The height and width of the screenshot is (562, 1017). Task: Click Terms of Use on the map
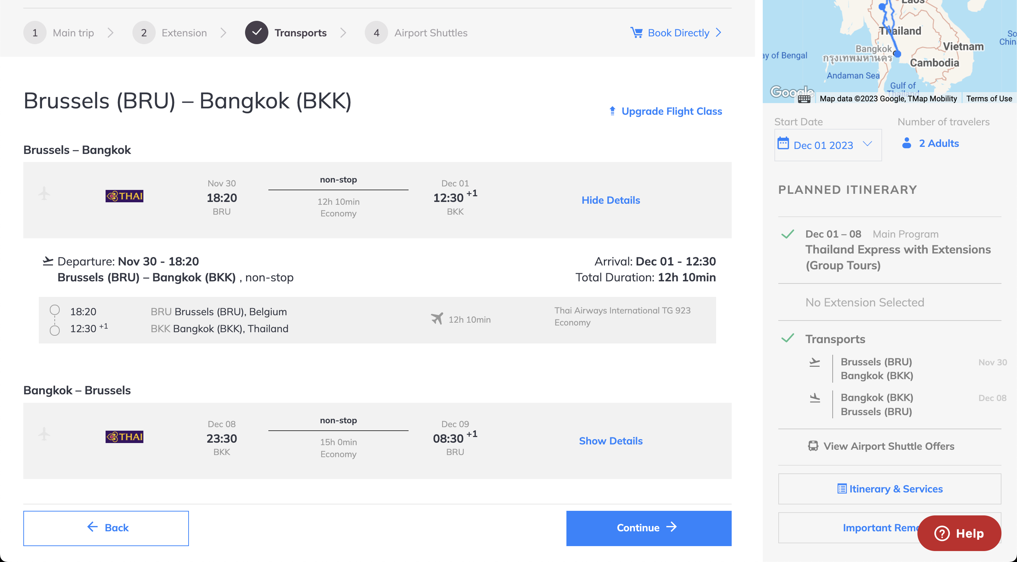[x=989, y=98]
